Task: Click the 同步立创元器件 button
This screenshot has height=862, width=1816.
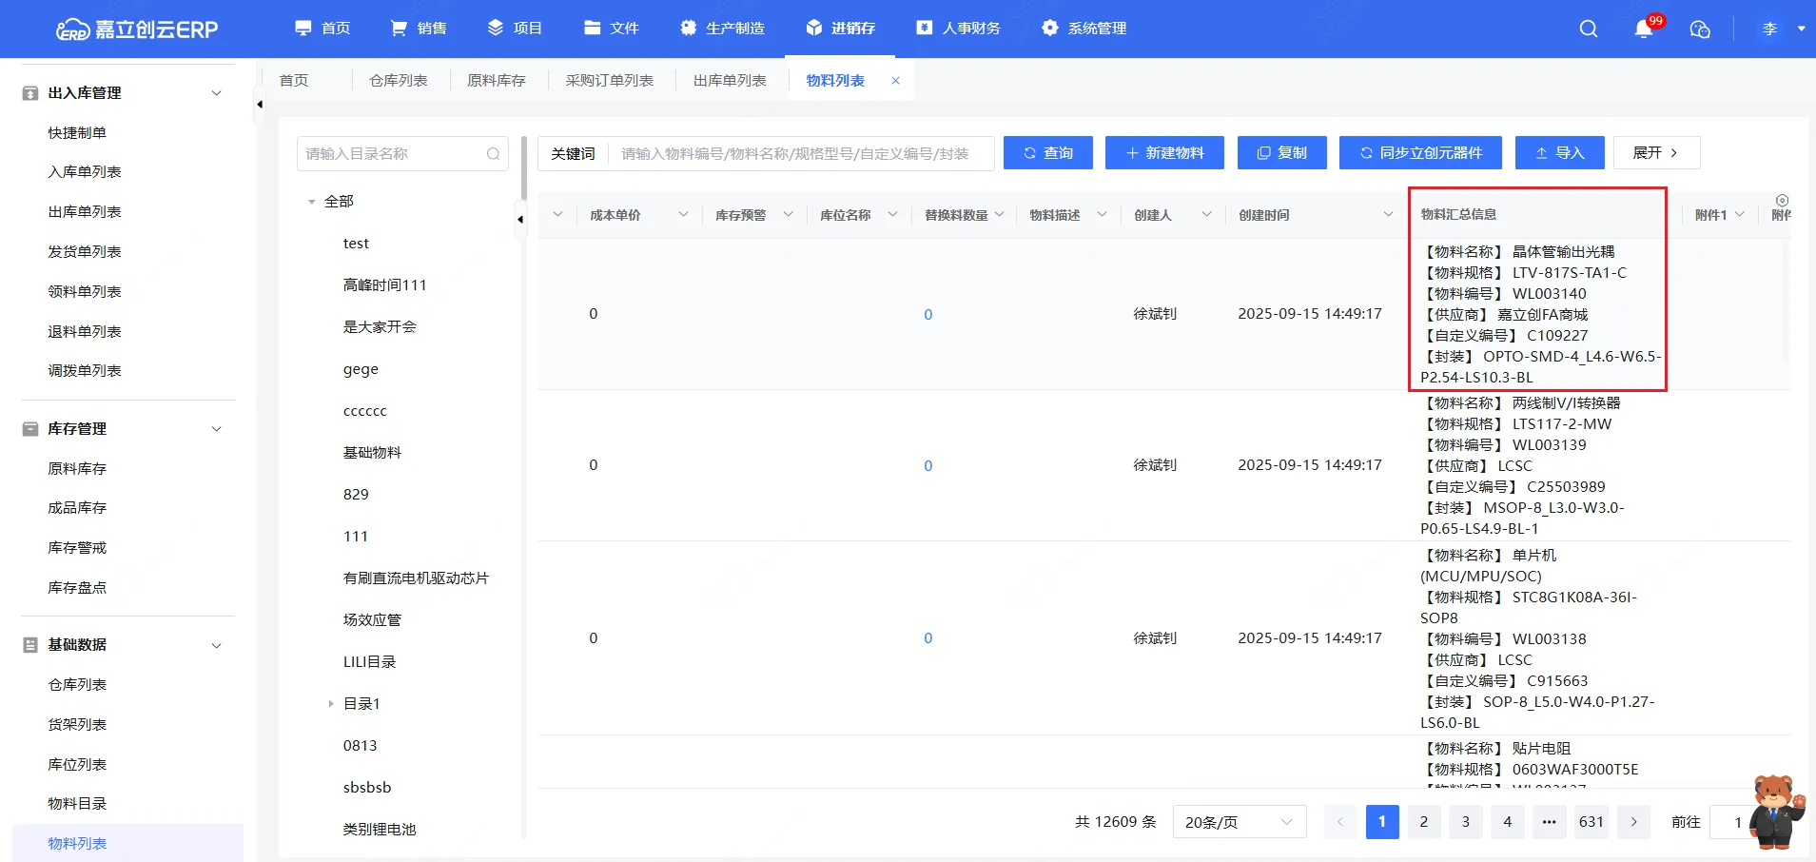Action: coord(1419,153)
